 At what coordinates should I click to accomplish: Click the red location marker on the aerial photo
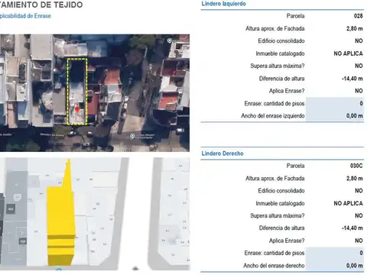point(77,110)
